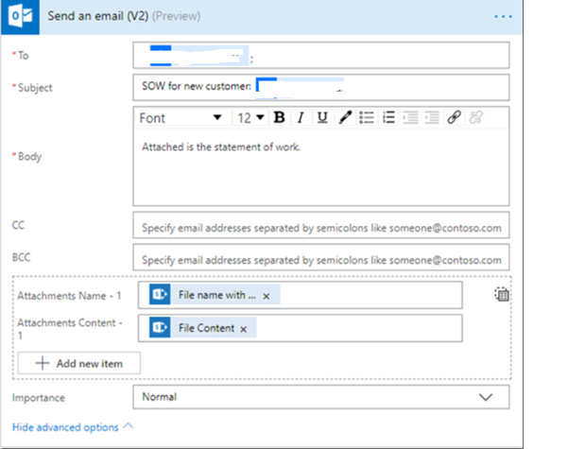Click the Send an email (V2) title
This screenshot has height=449, width=568.
tap(97, 16)
